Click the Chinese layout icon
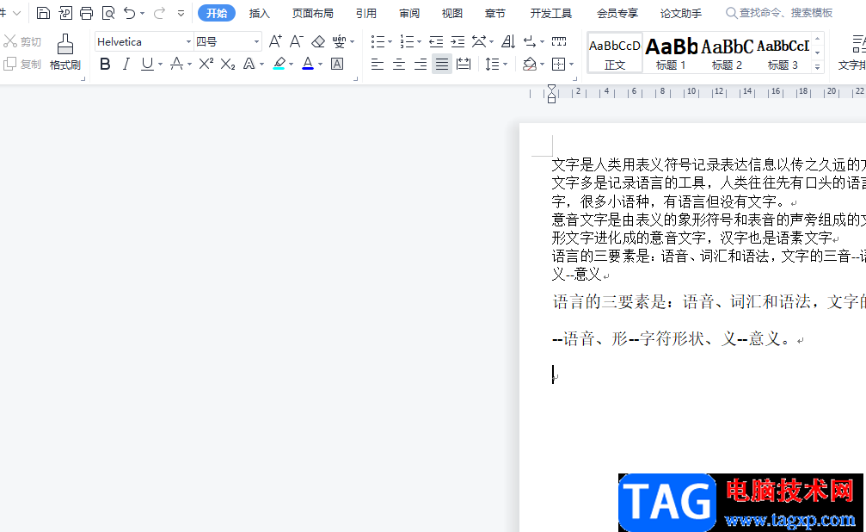This screenshot has width=866, height=532. [x=479, y=41]
